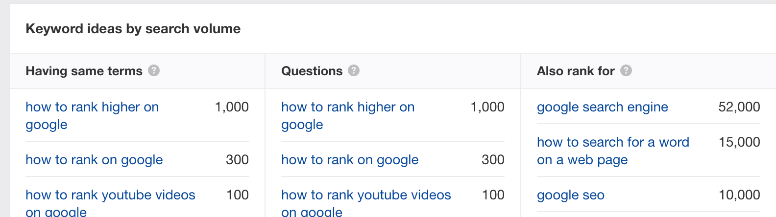Select 'how to rank youtube videos' in Questions column

tap(366, 203)
